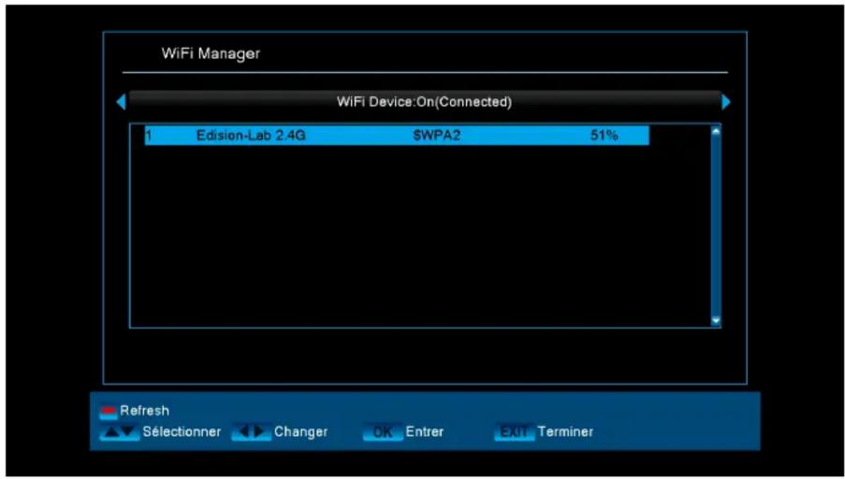This screenshot has height=479, width=845.
Task: Click the scroll-down arrow of the network list
Action: pos(717,320)
